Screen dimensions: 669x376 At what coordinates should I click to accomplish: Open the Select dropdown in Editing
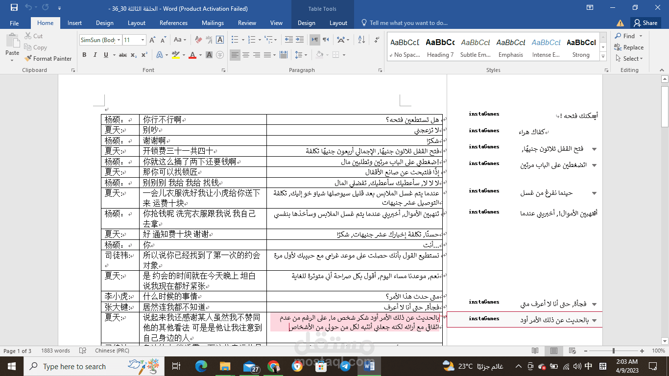coord(629,59)
